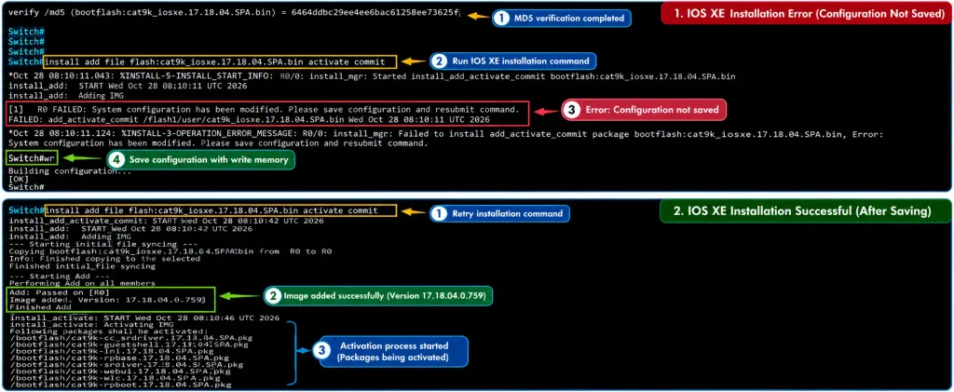Image resolution: width=954 pixels, height=392 pixels.
Task: Select the cat9k-wlc.17.18.04.SPA.pkg path
Action: coord(115,378)
